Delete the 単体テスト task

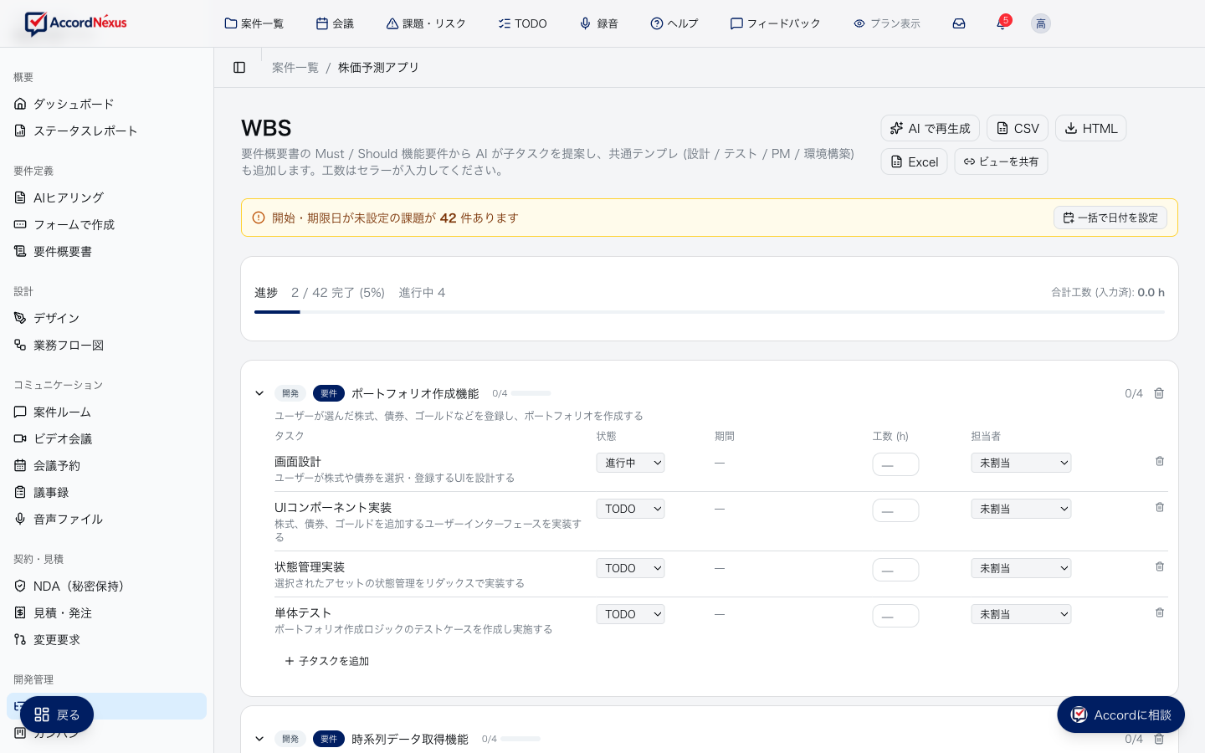(1160, 612)
